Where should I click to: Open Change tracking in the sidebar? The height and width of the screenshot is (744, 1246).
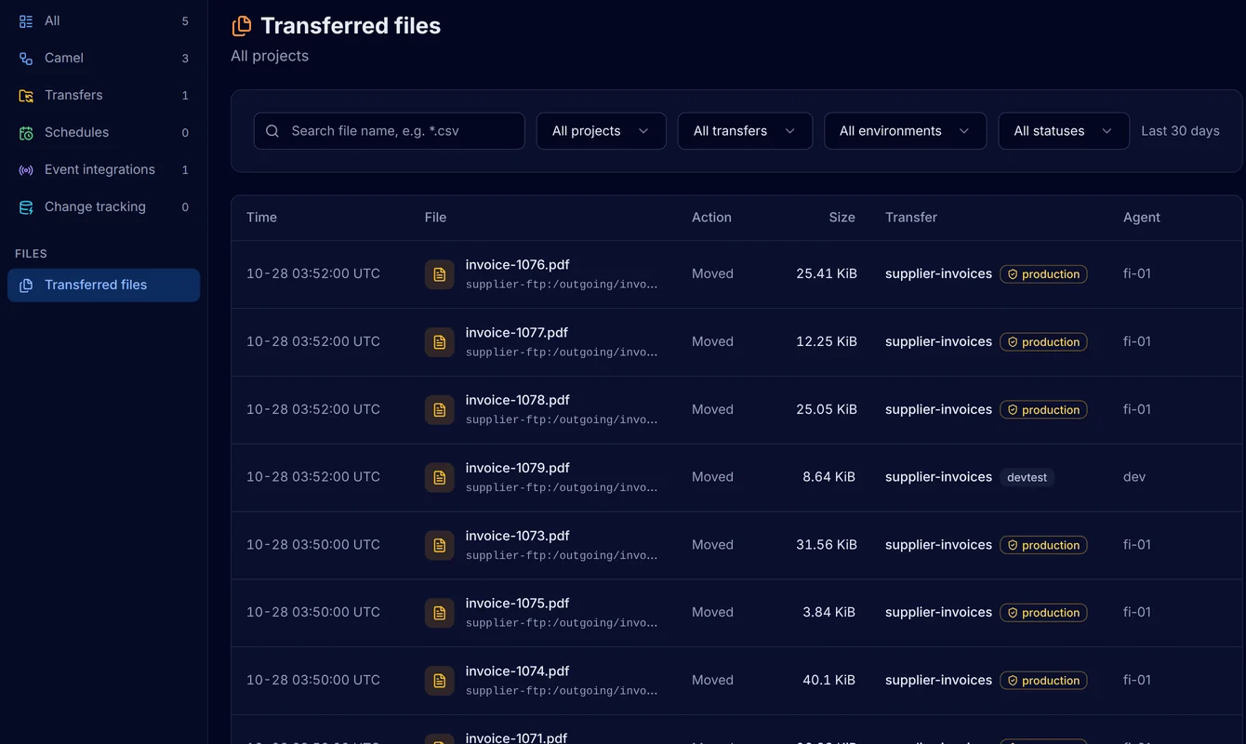click(103, 206)
